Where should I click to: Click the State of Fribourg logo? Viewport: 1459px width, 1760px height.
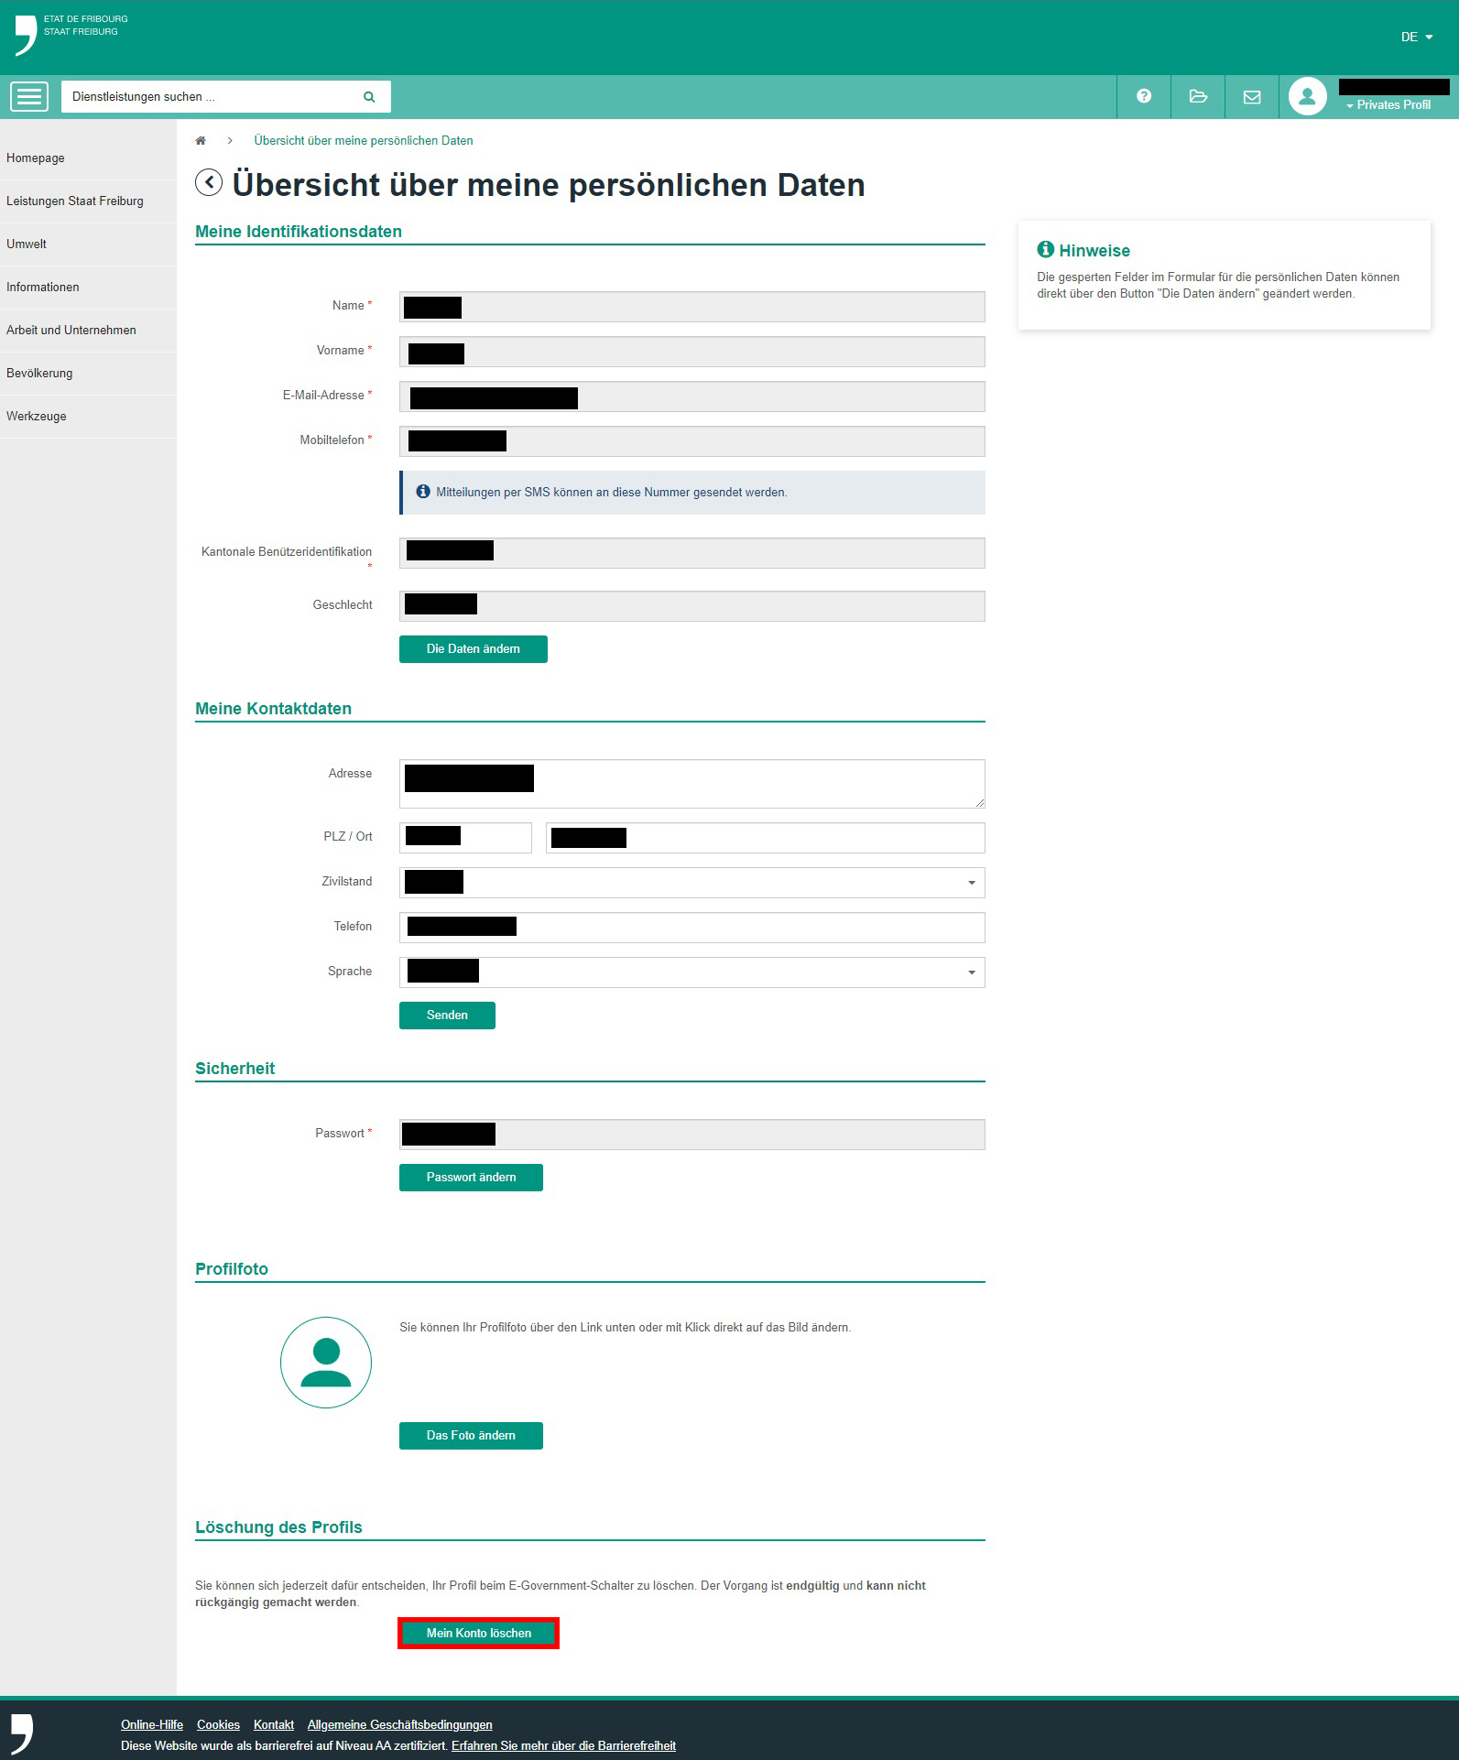click(x=27, y=35)
